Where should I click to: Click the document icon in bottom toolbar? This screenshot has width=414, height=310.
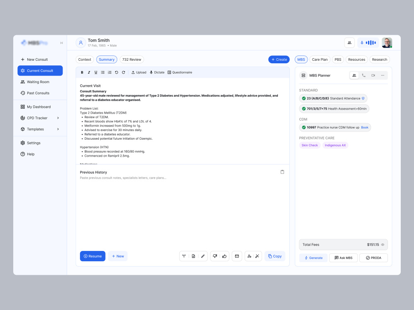pyautogui.click(x=193, y=256)
